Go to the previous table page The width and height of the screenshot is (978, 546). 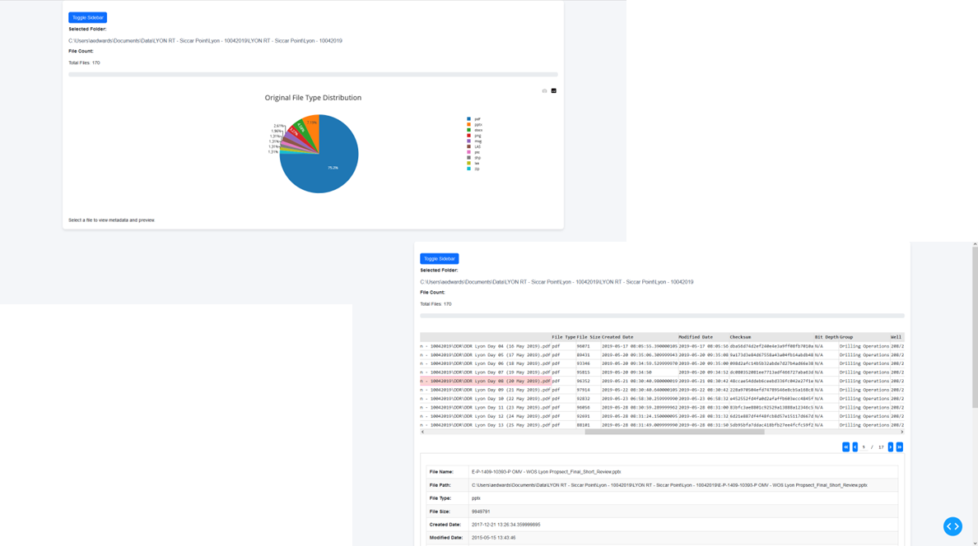tap(855, 447)
